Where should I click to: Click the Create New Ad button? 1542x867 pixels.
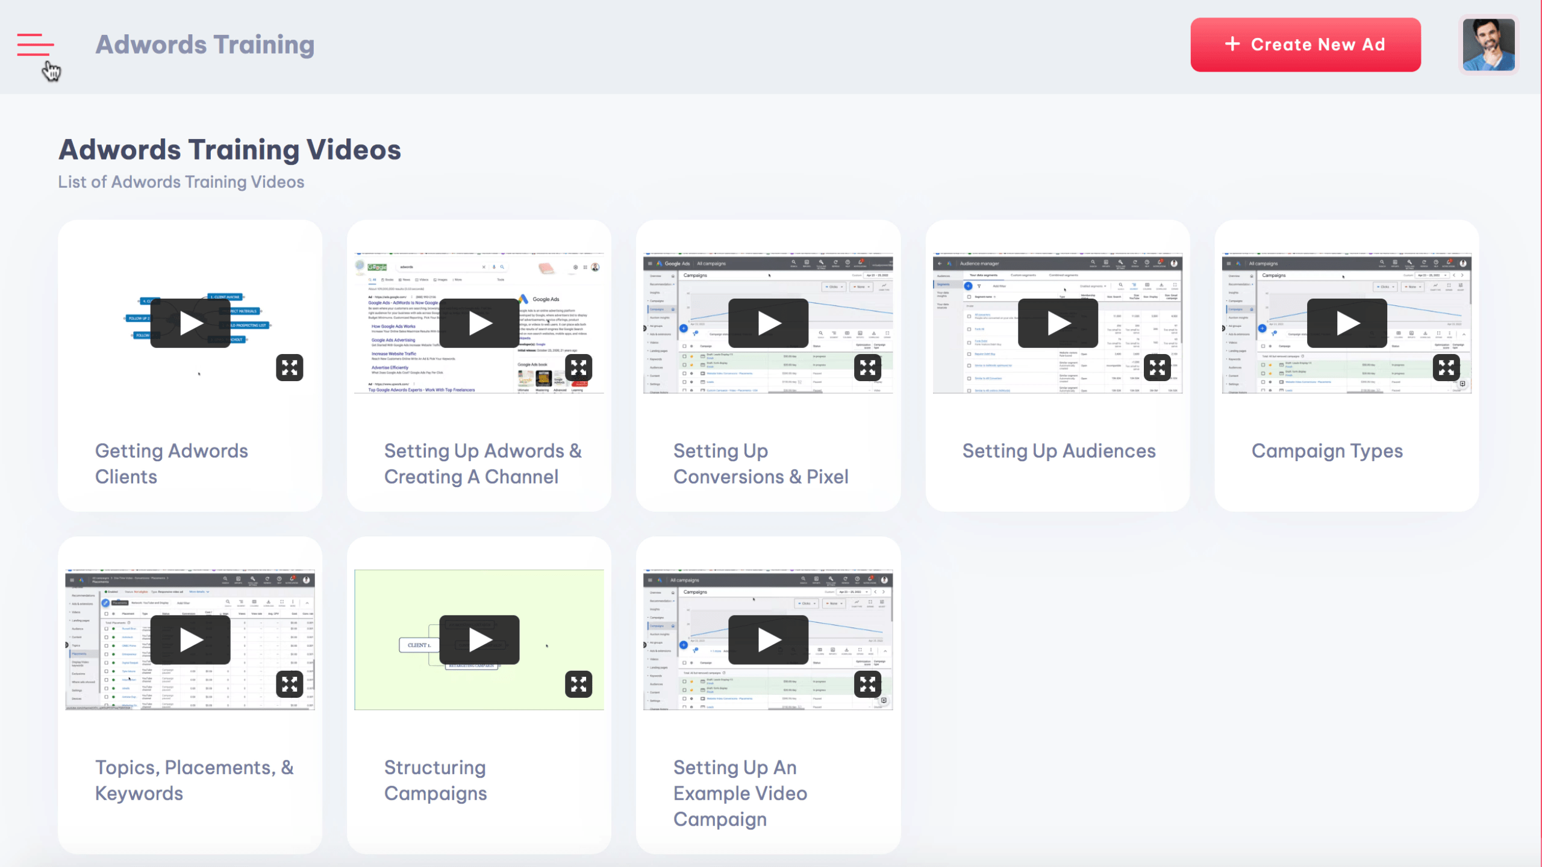pos(1305,45)
